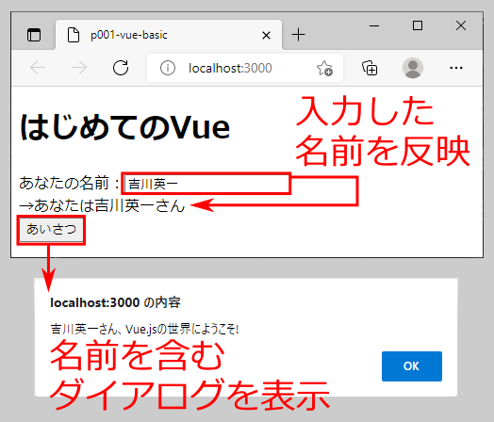Close the p001-vue-basic tab
Screen dimensions: 494x422
pos(266,35)
